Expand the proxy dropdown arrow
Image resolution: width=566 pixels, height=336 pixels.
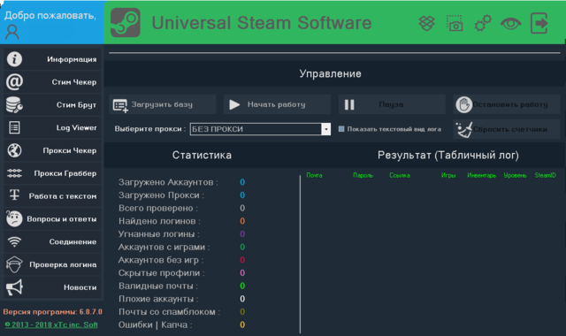click(x=326, y=129)
